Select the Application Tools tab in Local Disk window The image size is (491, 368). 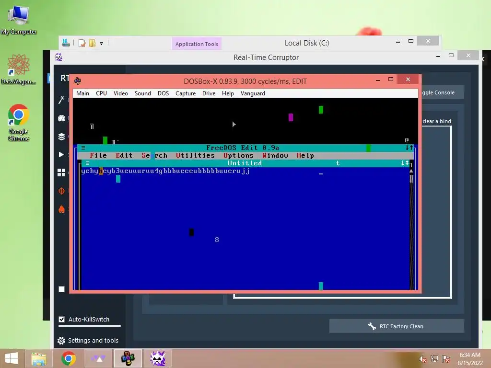pyautogui.click(x=197, y=44)
